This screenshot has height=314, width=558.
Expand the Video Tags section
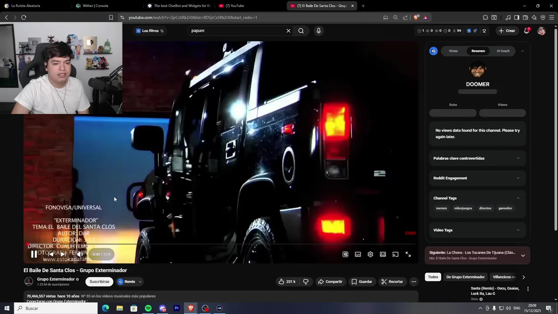477,230
